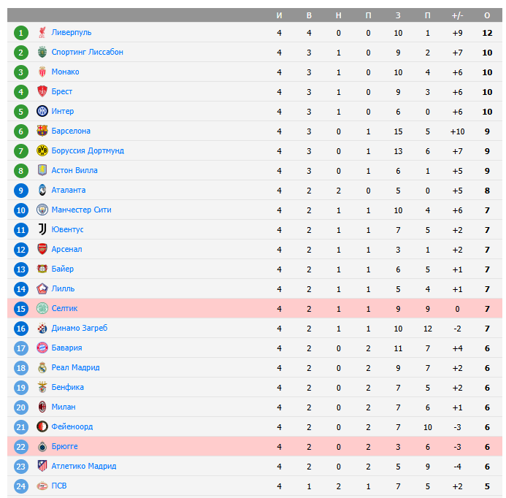Open the Бавария team link
This screenshot has width=506, height=498.
click(x=66, y=348)
